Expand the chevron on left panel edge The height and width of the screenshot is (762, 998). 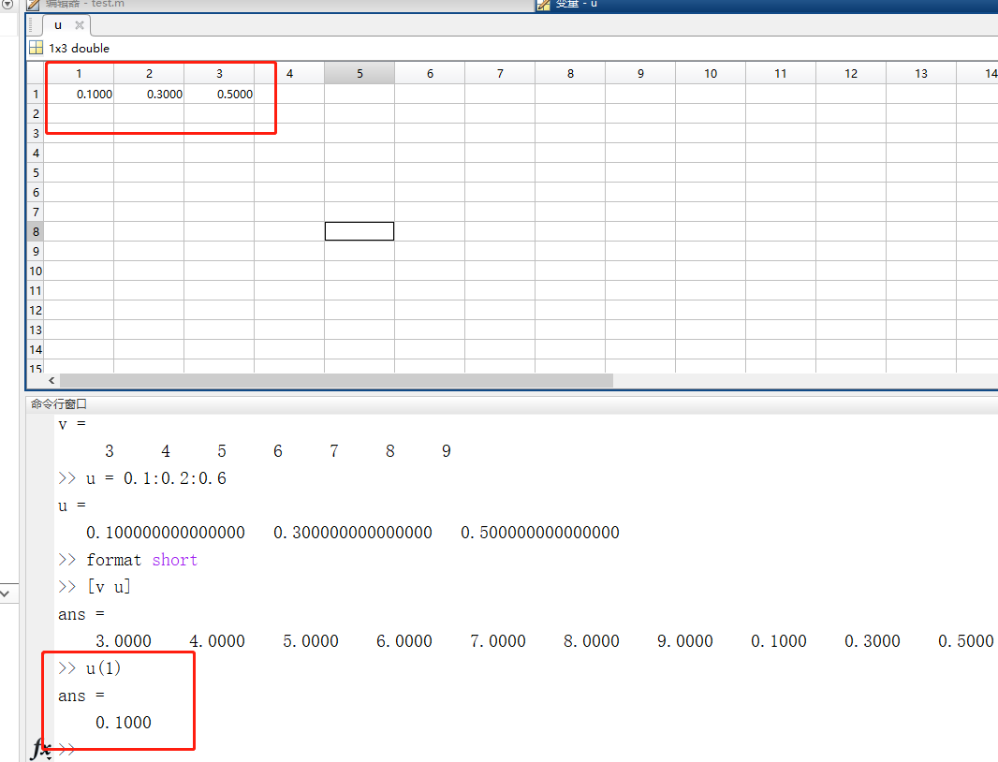point(5,593)
